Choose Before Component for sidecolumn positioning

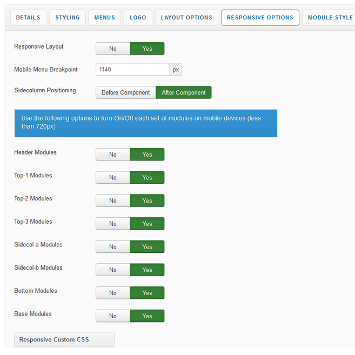pyautogui.click(x=125, y=92)
